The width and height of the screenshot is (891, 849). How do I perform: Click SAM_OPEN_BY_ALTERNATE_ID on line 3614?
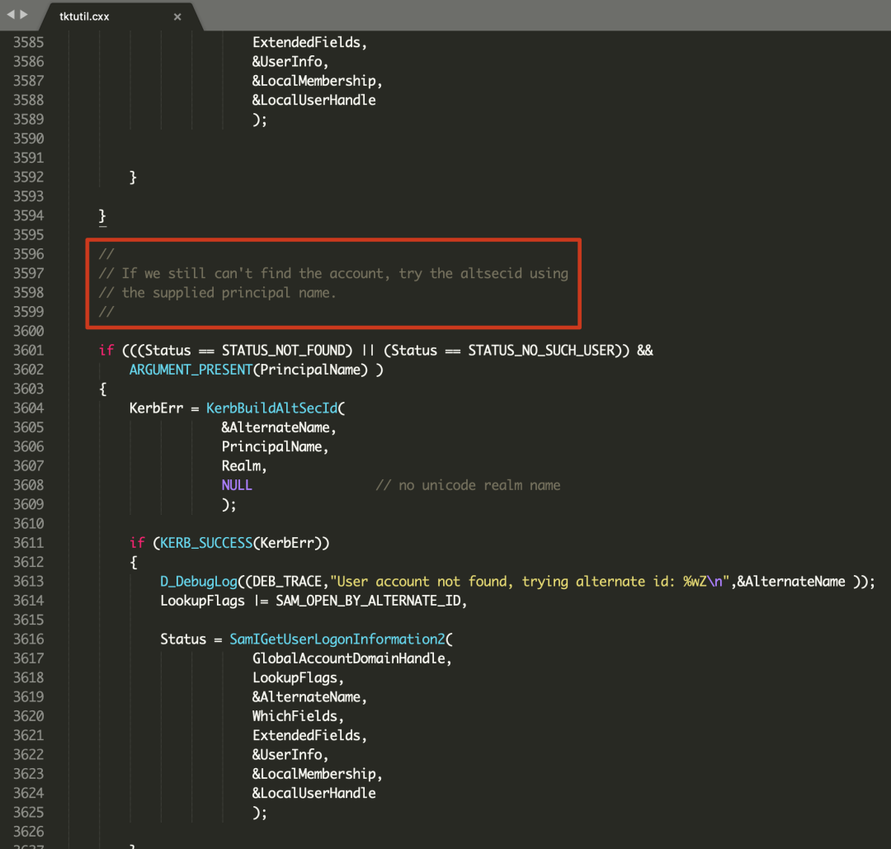pos(368,601)
